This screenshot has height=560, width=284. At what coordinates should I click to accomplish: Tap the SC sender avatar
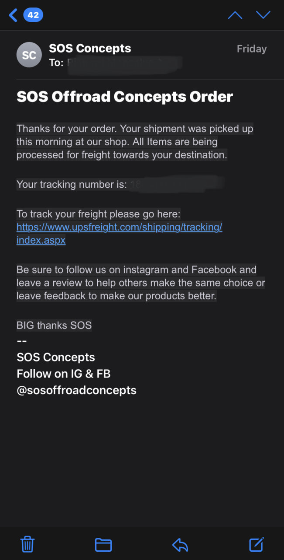(29, 55)
